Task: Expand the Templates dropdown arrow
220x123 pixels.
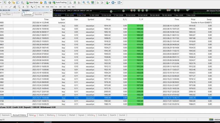Action: pyautogui.click(x=121, y=3)
